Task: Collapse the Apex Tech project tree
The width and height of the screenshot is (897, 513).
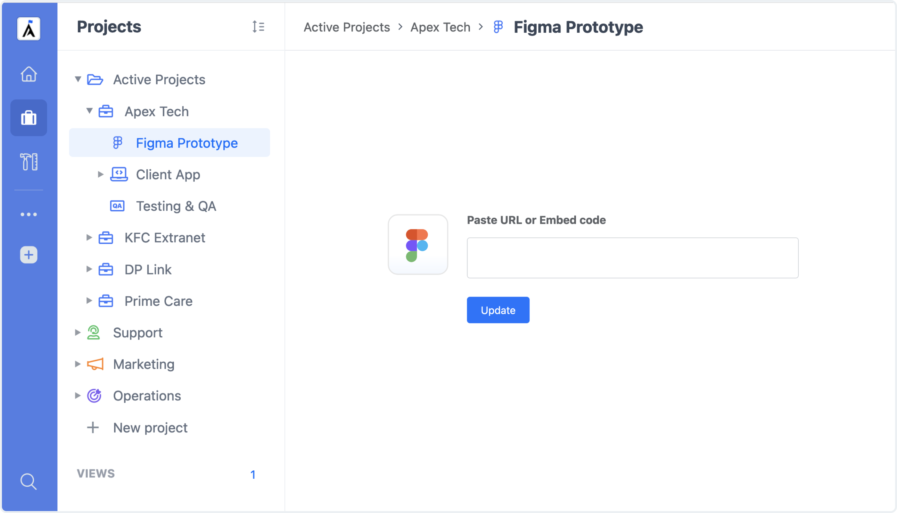Action: click(89, 111)
